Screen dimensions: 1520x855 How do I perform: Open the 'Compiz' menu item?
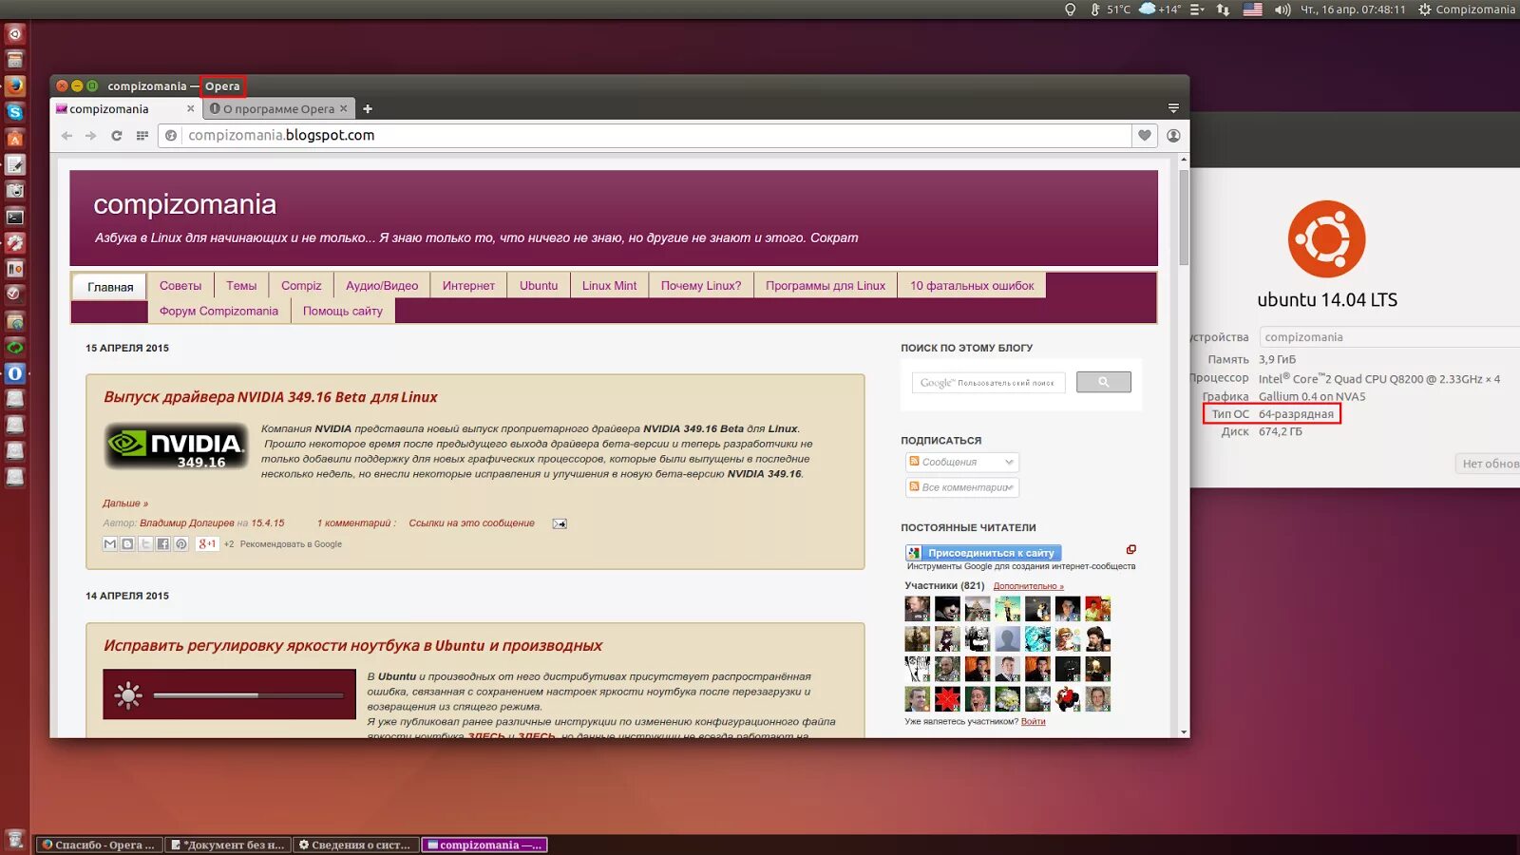(x=301, y=286)
